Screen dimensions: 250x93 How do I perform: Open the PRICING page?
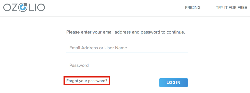pos(193,7)
